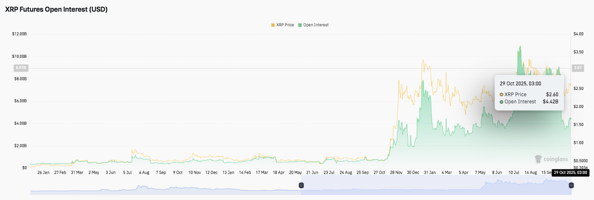Click the 3.07 price marker on right axis

point(578,68)
